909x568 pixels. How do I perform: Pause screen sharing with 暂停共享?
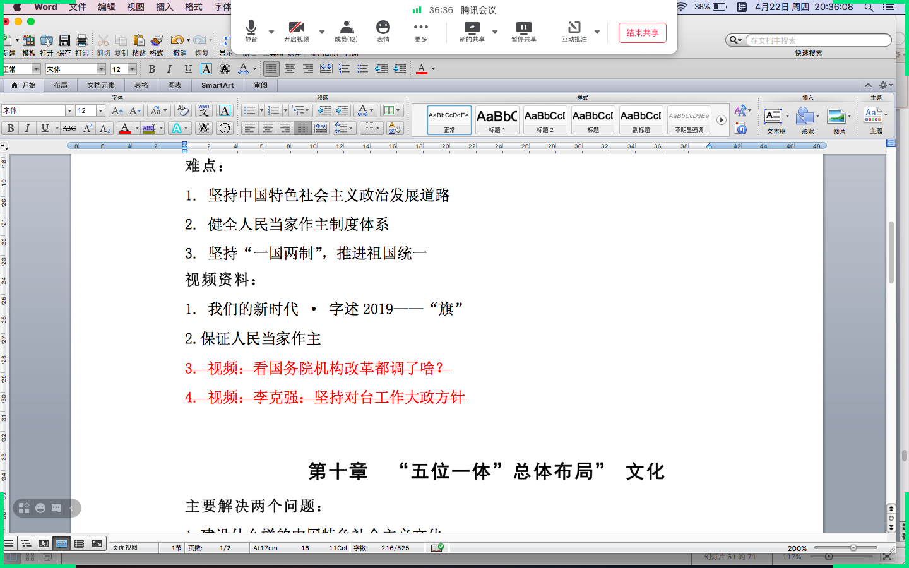(525, 29)
